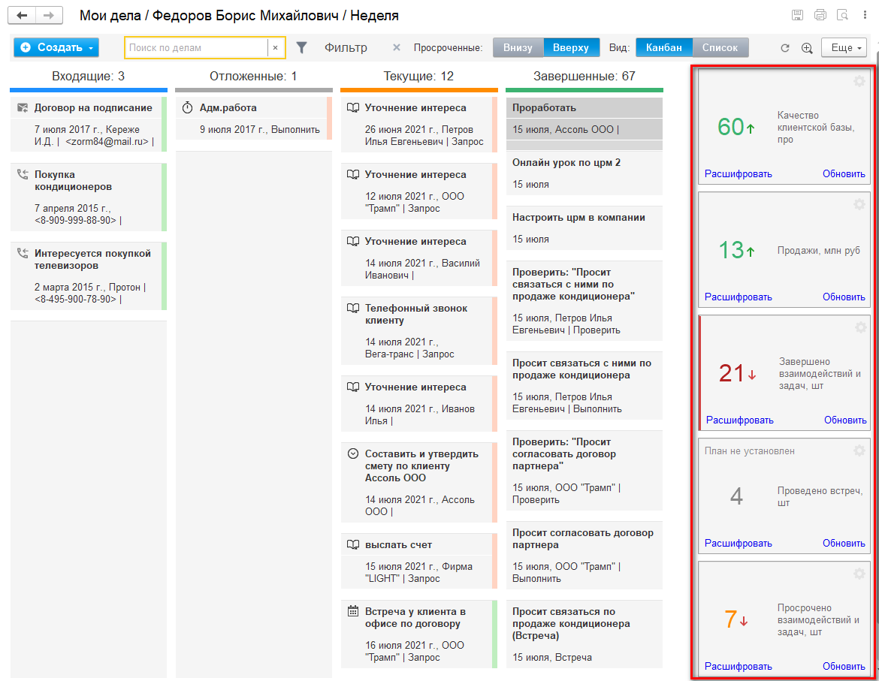Screen dimensions: 879x681
Task: Click the zoom magnifier icon
Action: click(x=807, y=47)
